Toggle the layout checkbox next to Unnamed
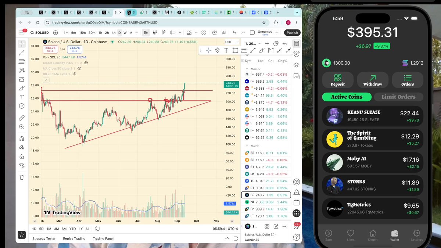This screenshot has width=441, height=248. click(252, 33)
